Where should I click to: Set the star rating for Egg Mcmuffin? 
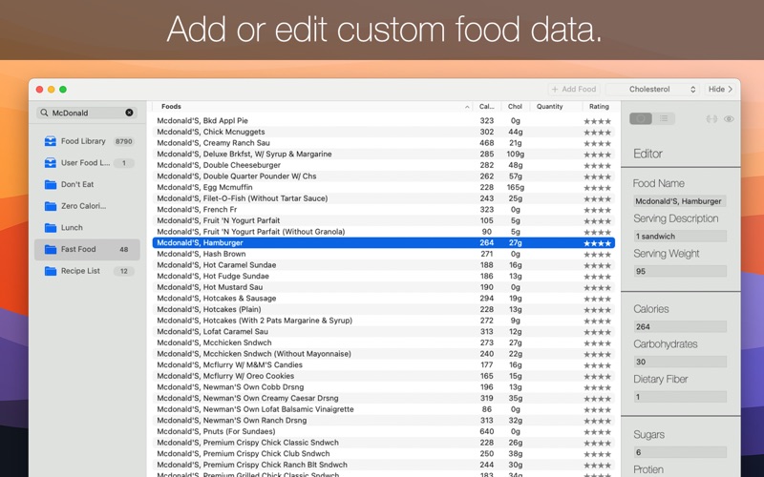click(598, 188)
